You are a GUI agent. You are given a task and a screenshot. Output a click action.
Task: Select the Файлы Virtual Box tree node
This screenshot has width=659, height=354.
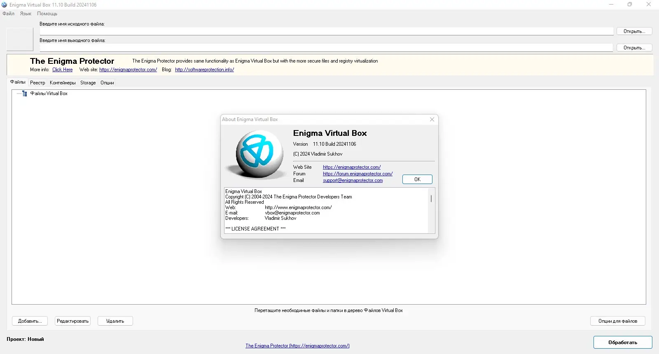pyautogui.click(x=49, y=93)
